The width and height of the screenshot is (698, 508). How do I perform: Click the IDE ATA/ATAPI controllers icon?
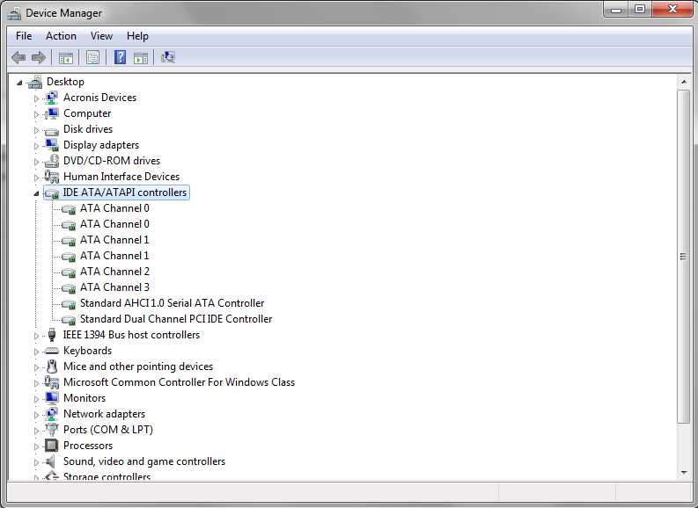click(52, 193)
